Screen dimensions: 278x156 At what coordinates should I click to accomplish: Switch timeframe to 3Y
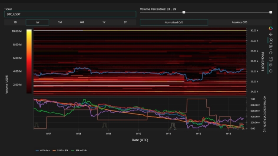pos(126,22)
